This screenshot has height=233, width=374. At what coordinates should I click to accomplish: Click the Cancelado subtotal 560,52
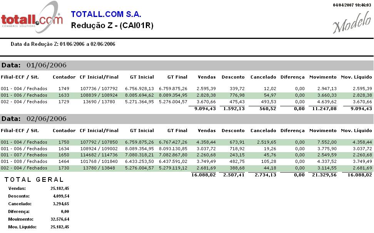pyautogui.click(x=268, y=109)
